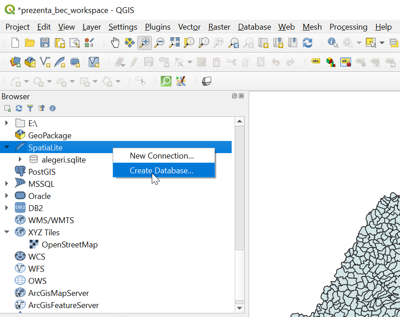Toggle the Select Features tool
Screen dimensions: 400x317
pyautogui.click(x=371, y=43)
